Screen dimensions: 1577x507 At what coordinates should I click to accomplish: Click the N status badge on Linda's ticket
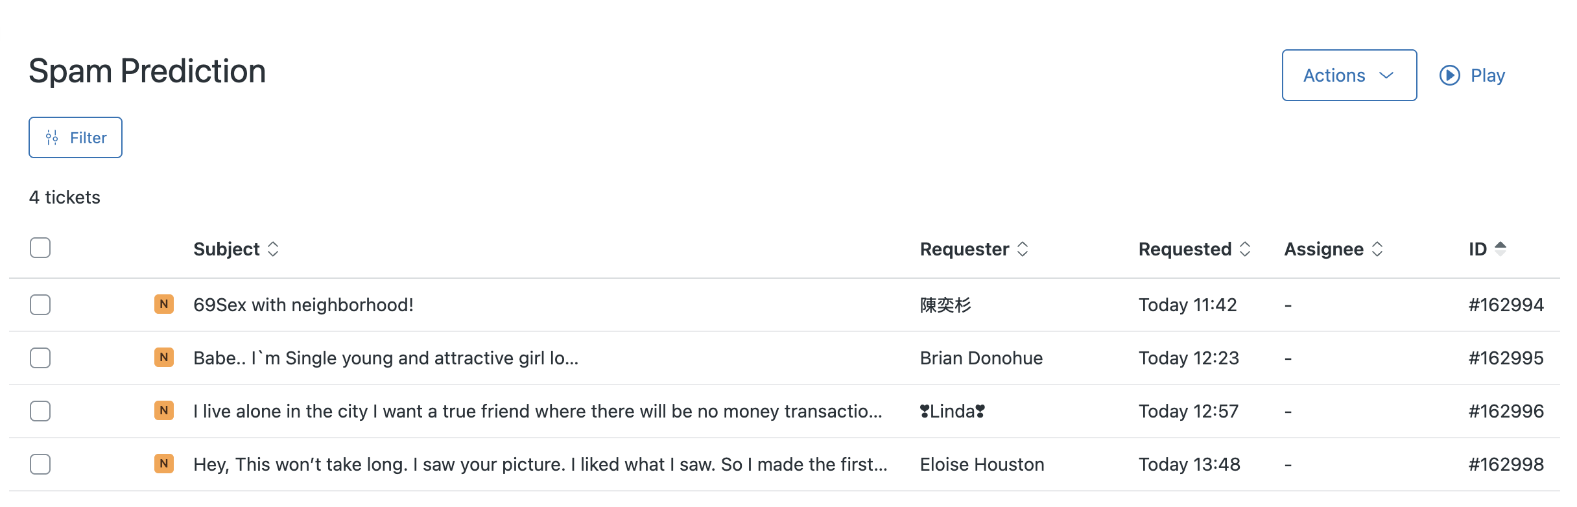[164, 410]
